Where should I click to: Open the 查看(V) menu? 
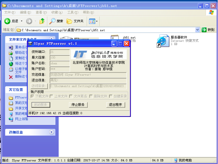tap(41, 12)
